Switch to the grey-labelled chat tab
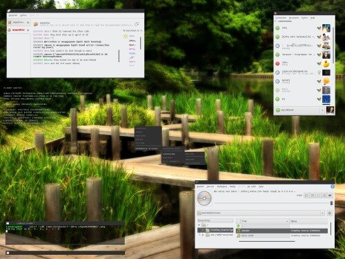The height and width of the screenshot is (259, 345). (x=18, y=22)
